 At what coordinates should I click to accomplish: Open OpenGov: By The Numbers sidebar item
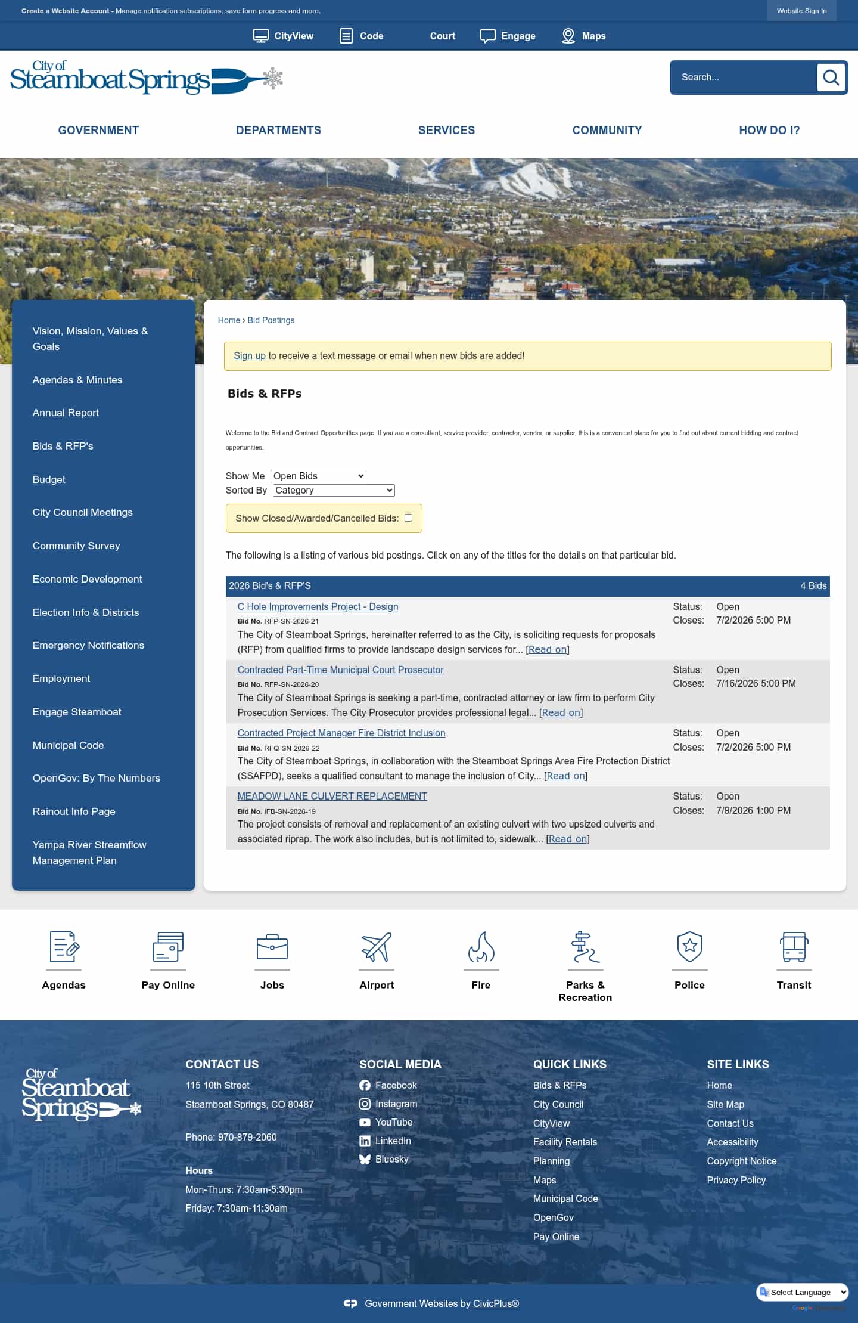pyautogui.click(x=97, y=778)
